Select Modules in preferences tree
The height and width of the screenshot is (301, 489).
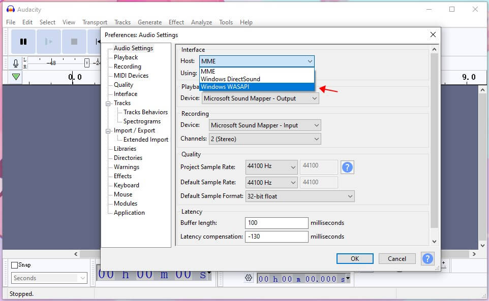[126, 203]
